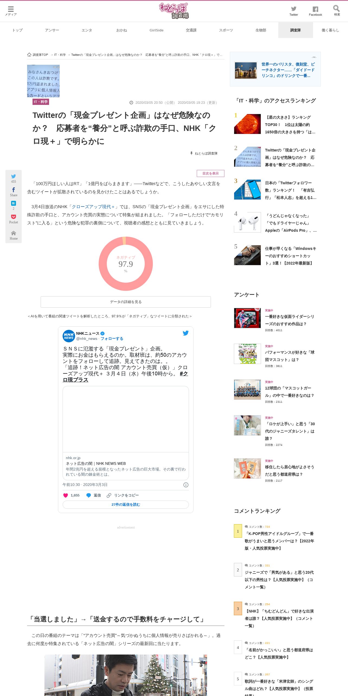348x696 pixels.
Task: Like the tweet with heart icon
Action: click(x=66, y=495)
